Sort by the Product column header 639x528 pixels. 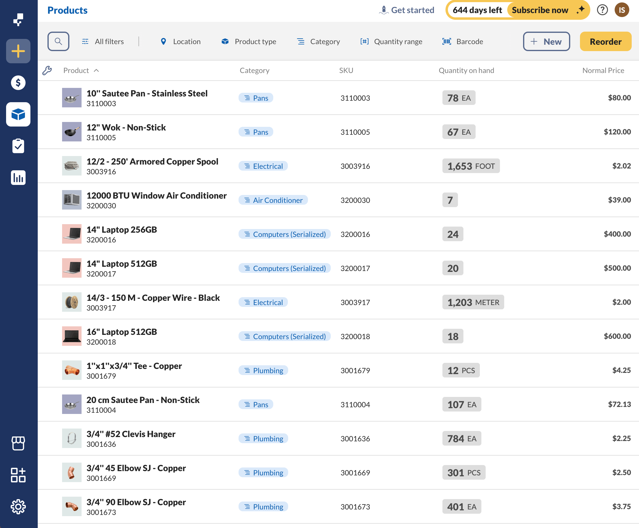point(76,71)
